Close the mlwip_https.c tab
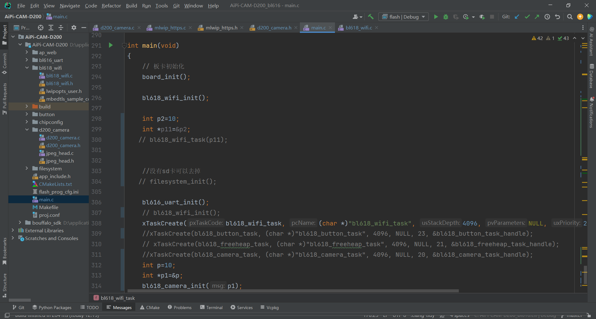The width and height of the screenshot is (596, 319). click(190, 28)
